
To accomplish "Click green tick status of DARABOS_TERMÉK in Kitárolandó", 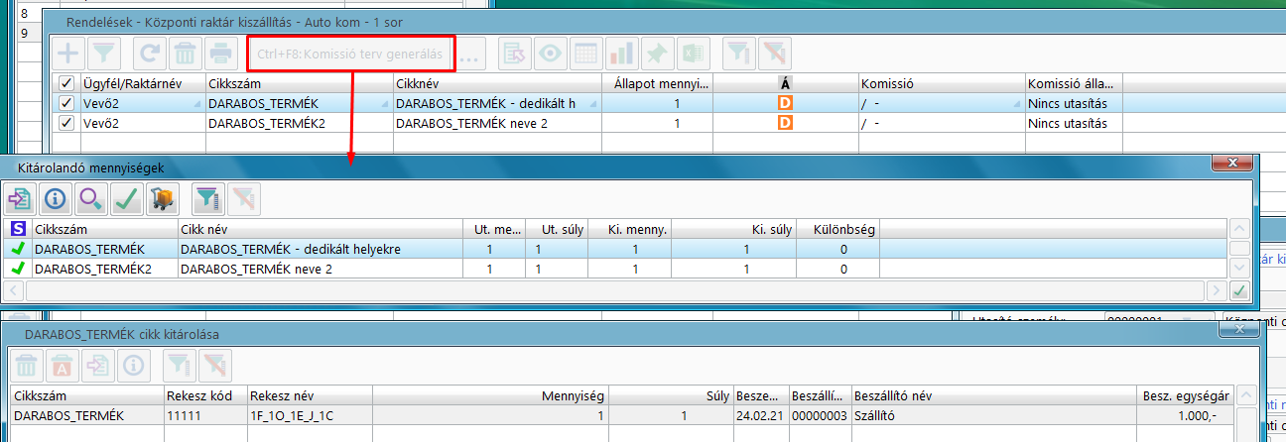I will coord(17,249).
